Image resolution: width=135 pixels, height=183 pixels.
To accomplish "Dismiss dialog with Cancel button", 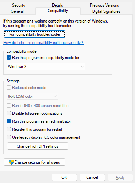I will click(92, 177).
